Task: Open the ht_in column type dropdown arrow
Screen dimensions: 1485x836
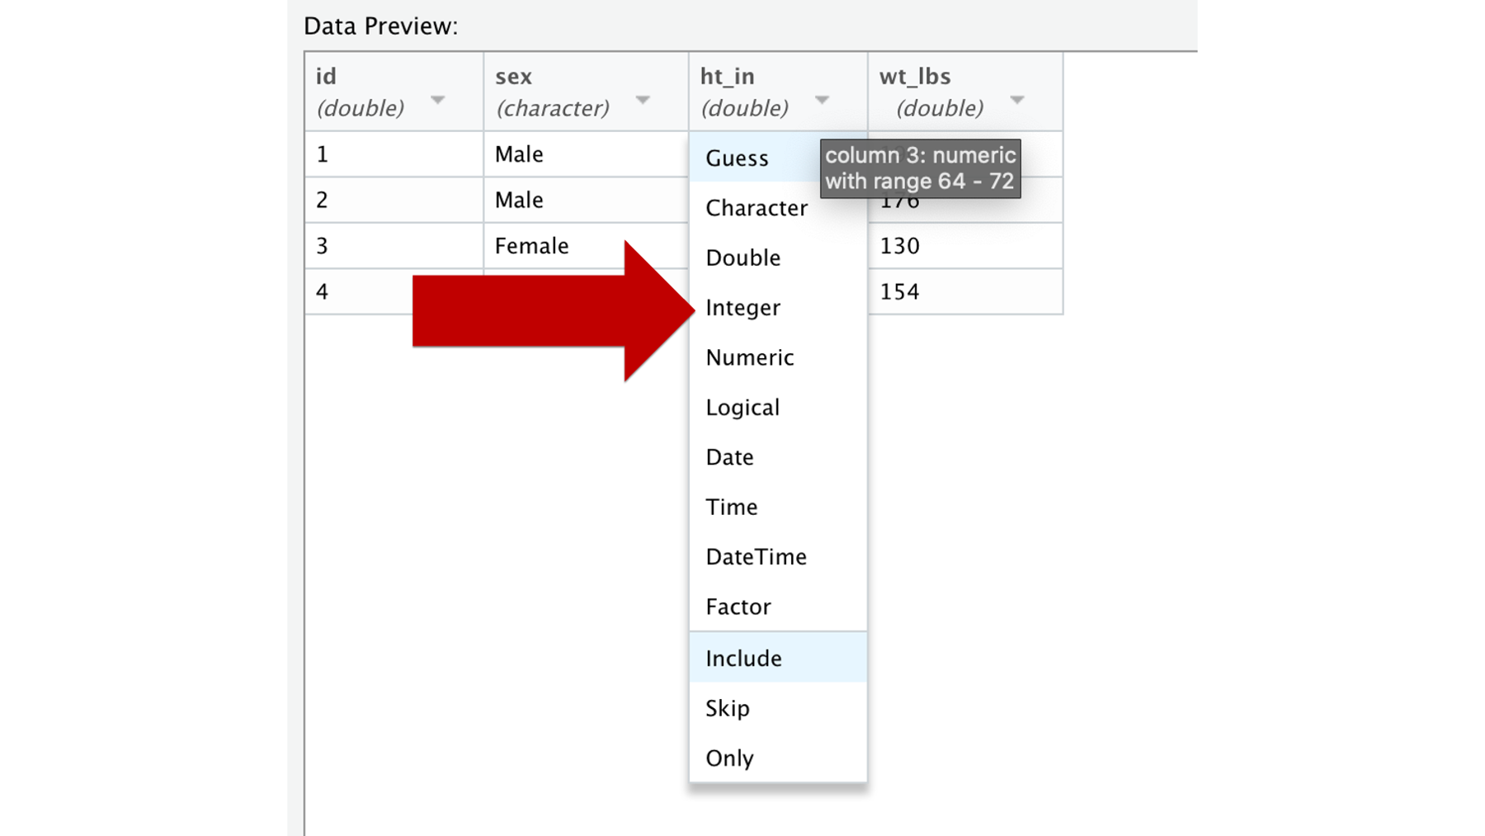Action: (822, 100)
